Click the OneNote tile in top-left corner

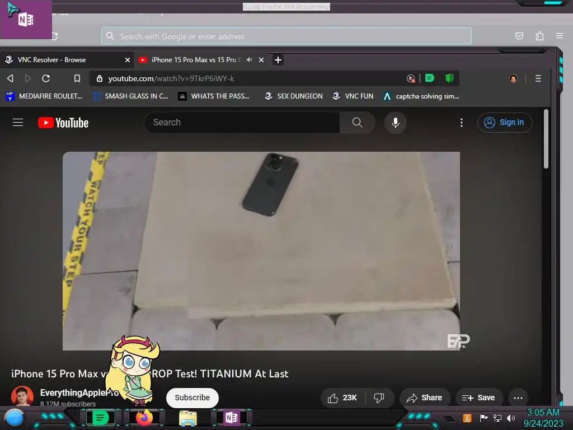26,20
